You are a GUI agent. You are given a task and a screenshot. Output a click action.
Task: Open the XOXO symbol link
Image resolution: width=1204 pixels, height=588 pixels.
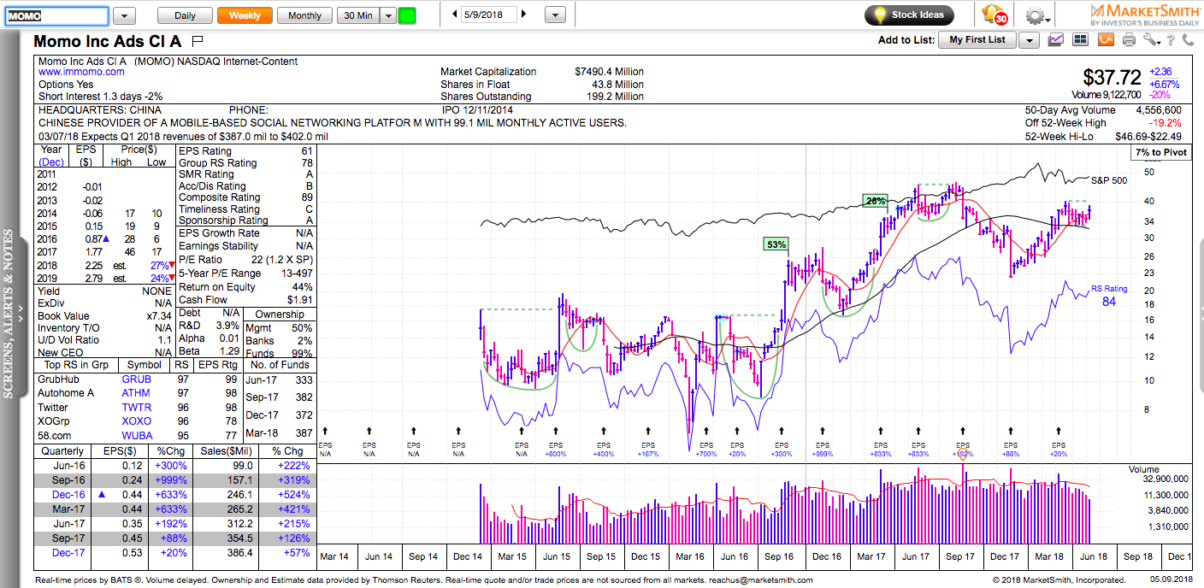point(136,421)
